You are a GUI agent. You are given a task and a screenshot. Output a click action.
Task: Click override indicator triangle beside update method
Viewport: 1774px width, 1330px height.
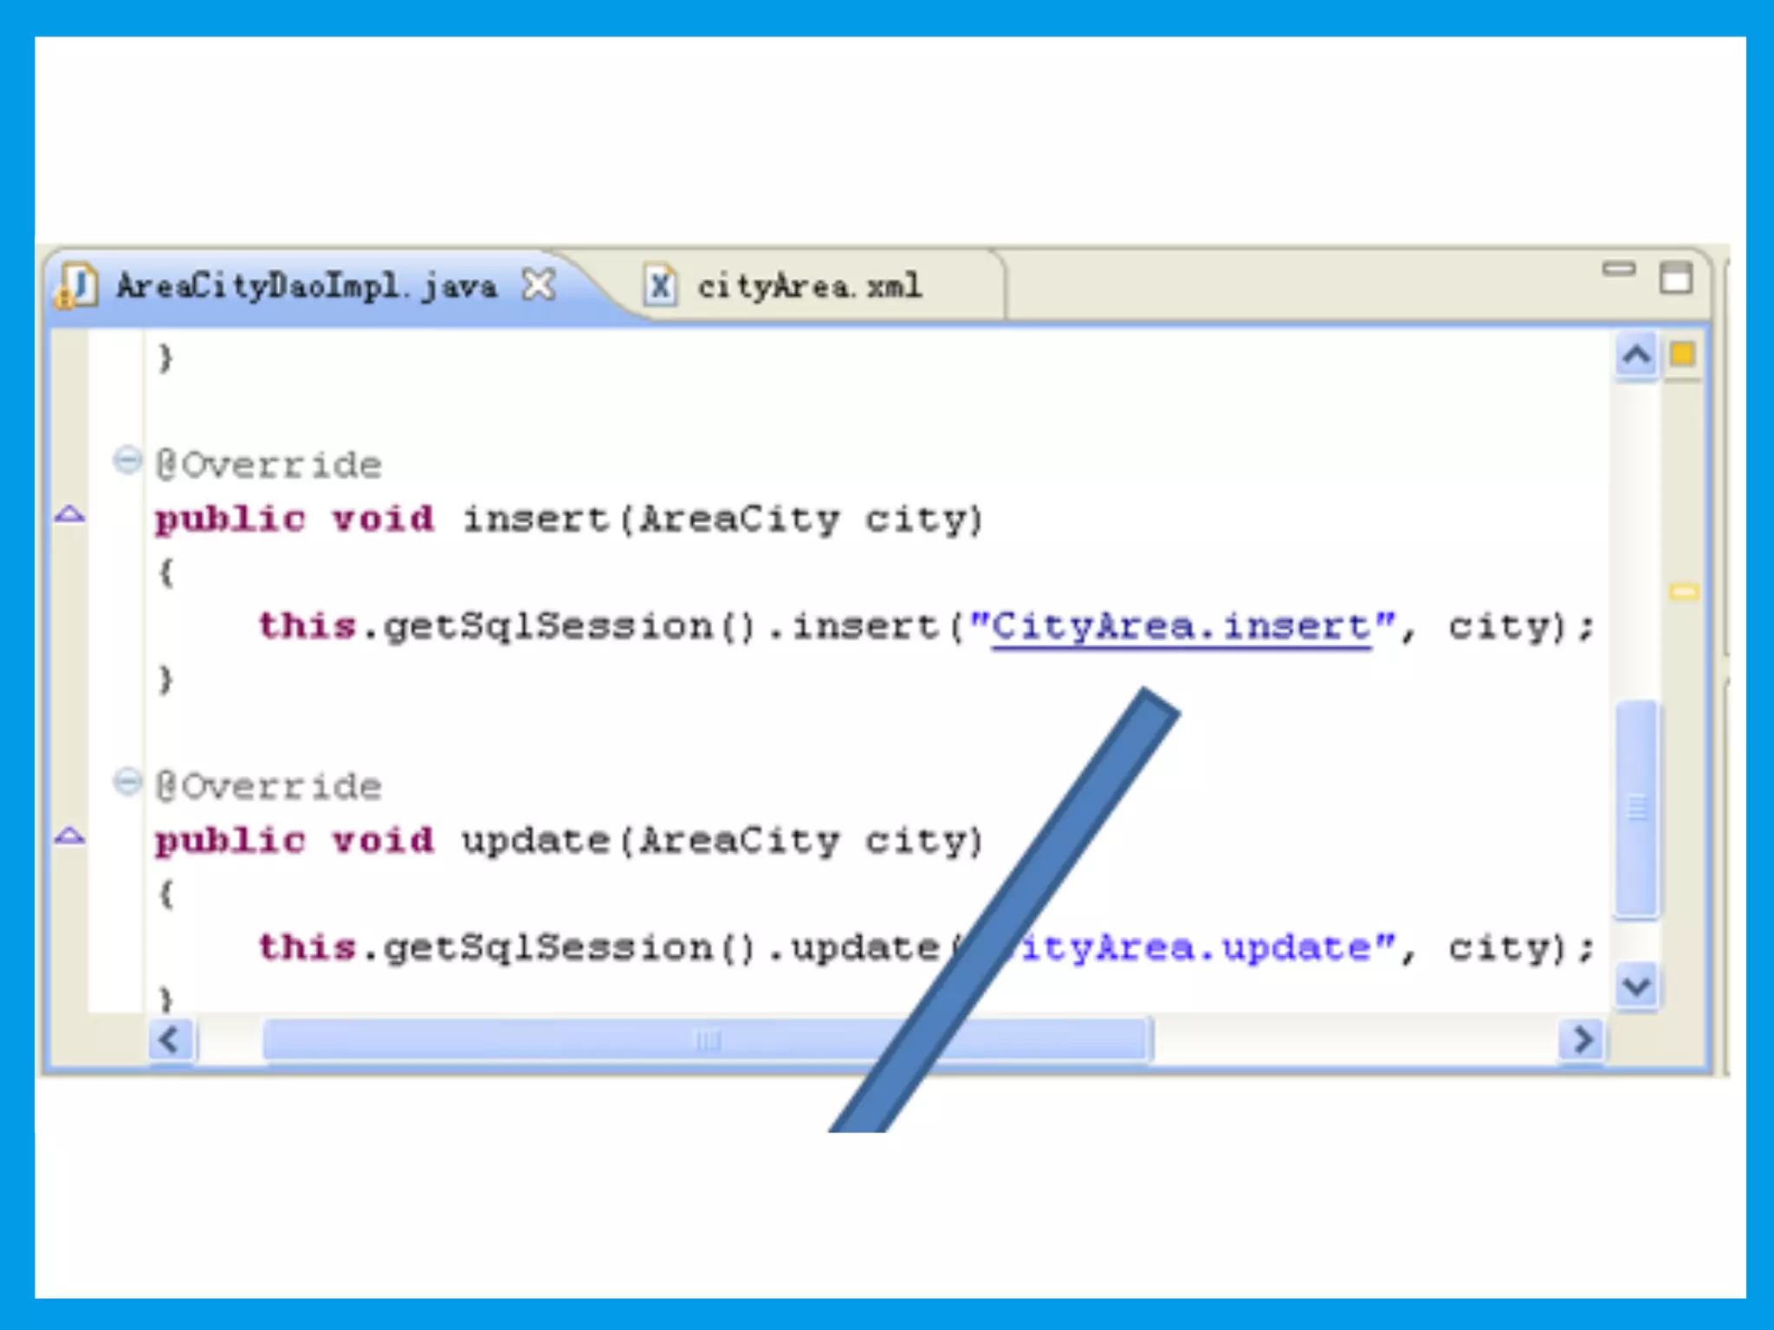point(70,836)
